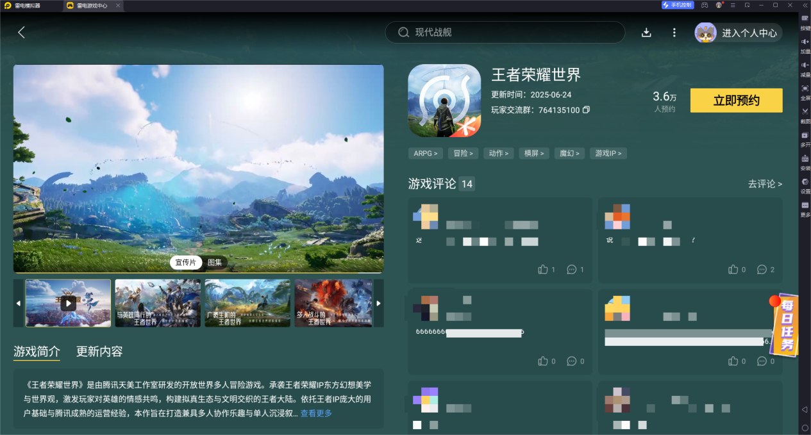Decrease volume with 减量 sidebar icon
Screen dimensions: 811x435
pyautogui.click(x=805, y=69)
